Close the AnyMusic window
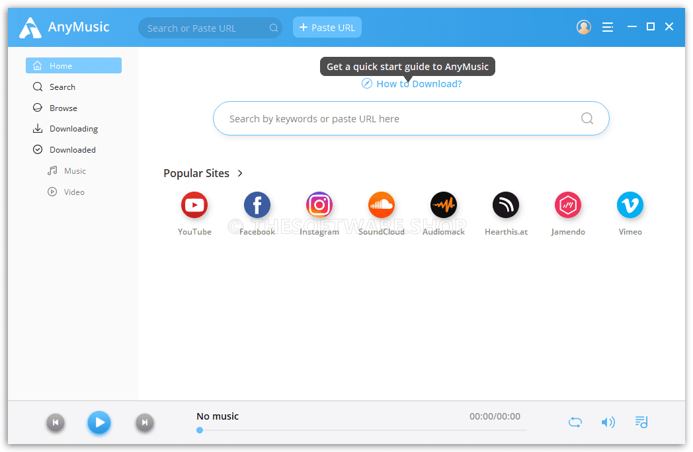Image resolution: width=693 pixels, height=452 pixels. [x=669, y=27]
